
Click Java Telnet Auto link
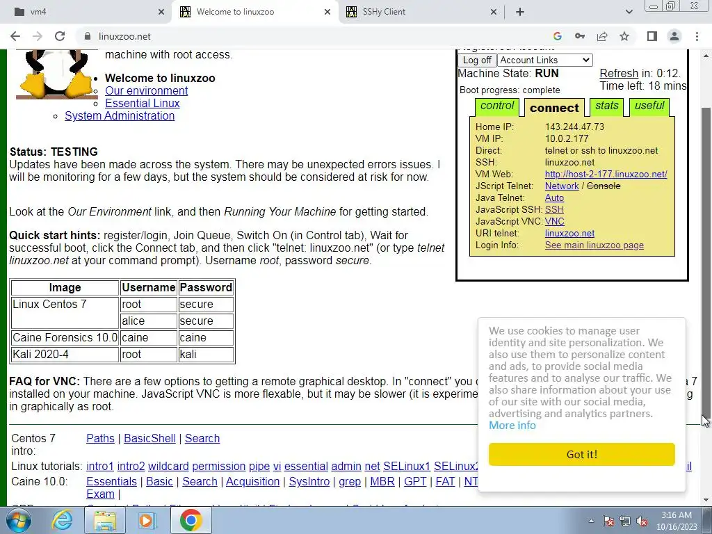(x=554, y=197)
